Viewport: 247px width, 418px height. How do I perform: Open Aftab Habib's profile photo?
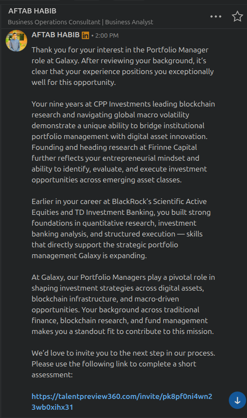pyautogui.click(x=16, y=41)
